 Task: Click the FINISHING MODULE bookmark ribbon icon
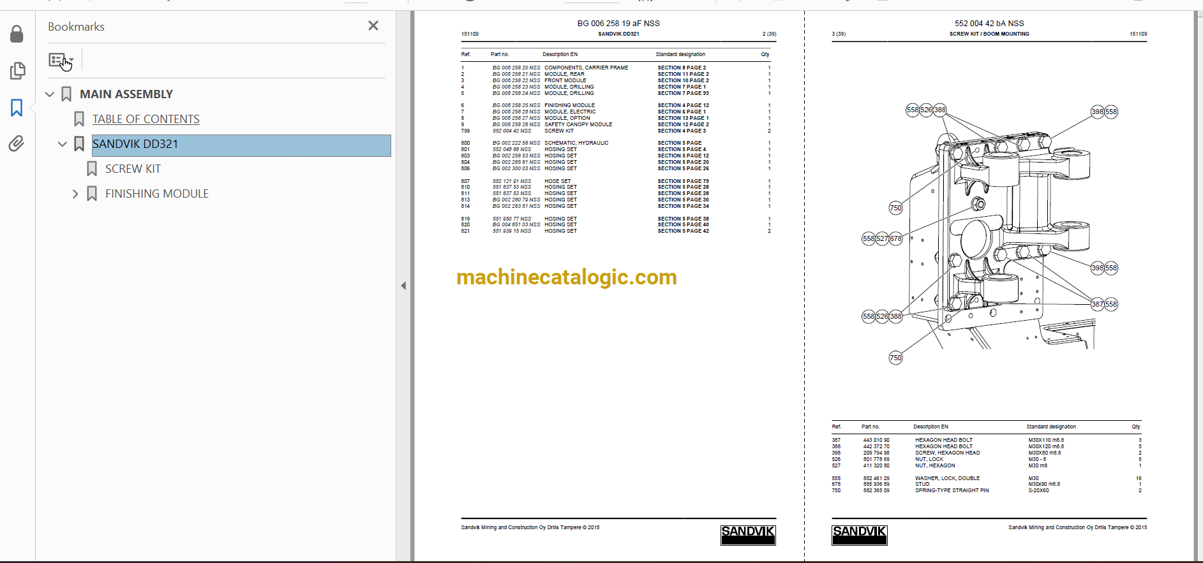pos(92,194)
